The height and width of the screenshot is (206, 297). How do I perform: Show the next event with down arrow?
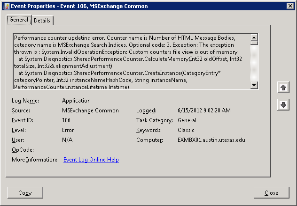[x=283, y=105]
